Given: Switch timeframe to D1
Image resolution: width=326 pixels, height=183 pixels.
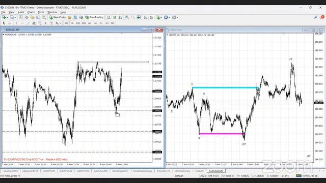Looking at the screenshot, I should pyautogui.click(x=101, y=23).
